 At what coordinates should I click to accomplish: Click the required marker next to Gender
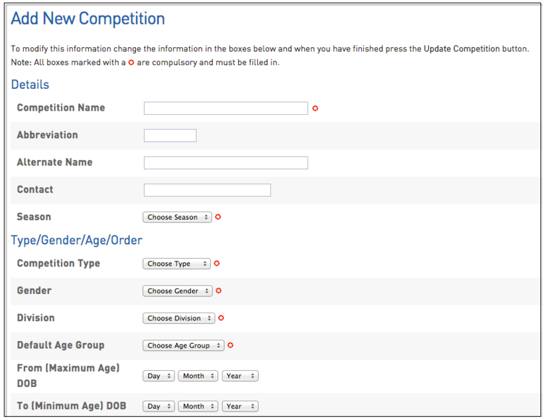[x=219, y=291]
